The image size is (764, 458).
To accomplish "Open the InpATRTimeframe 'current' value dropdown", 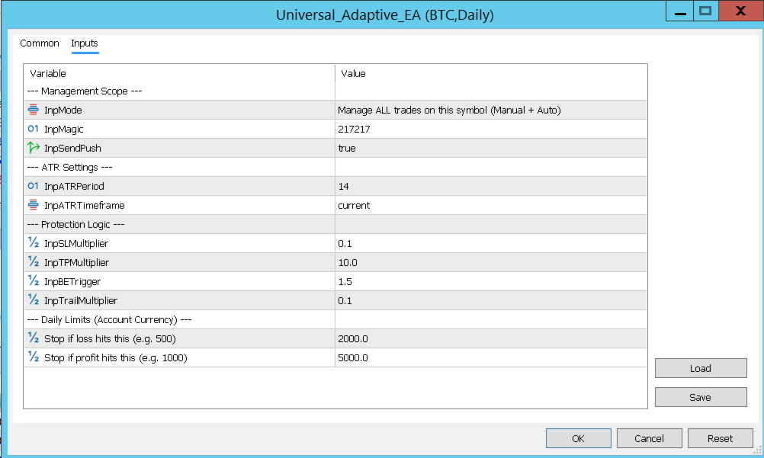I will coord(491,205).
